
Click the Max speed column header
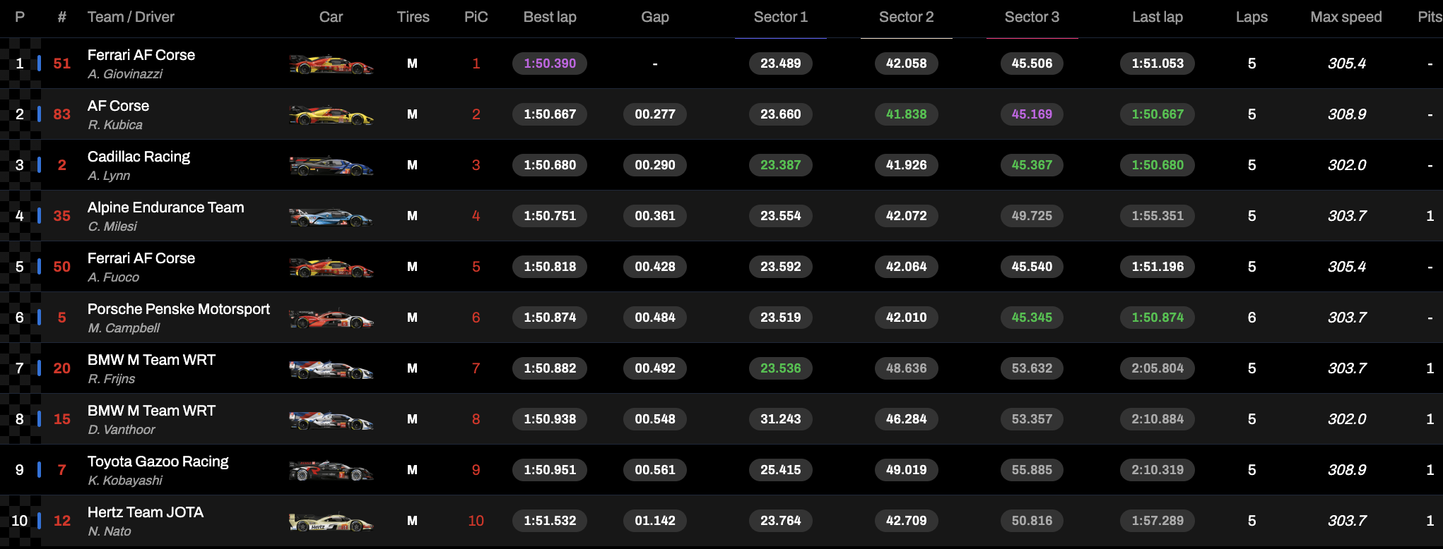tap(1346, 17)
